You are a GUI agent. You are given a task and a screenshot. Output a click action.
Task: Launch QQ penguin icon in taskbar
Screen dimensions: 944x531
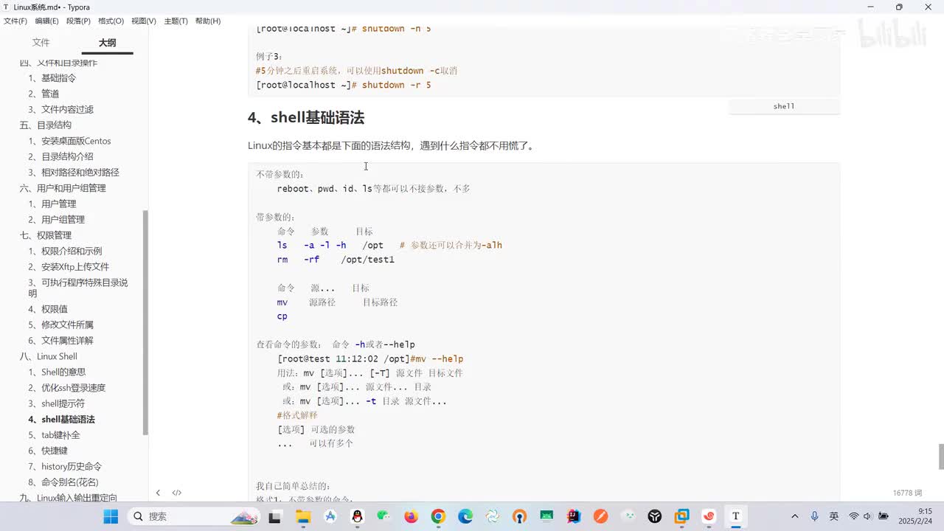(x=357, y=516)
